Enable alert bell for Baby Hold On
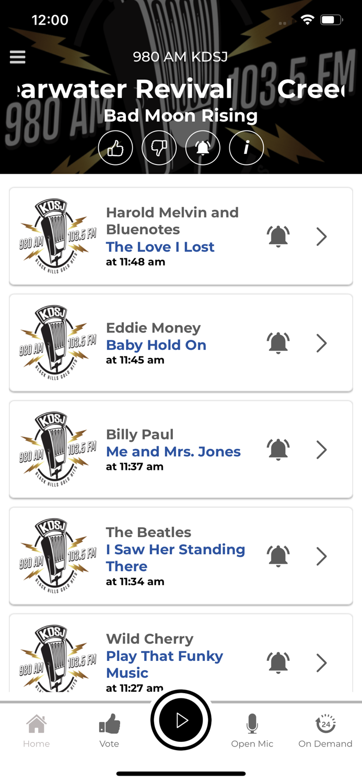The image size is (362, 783). [x=278, y=343]
